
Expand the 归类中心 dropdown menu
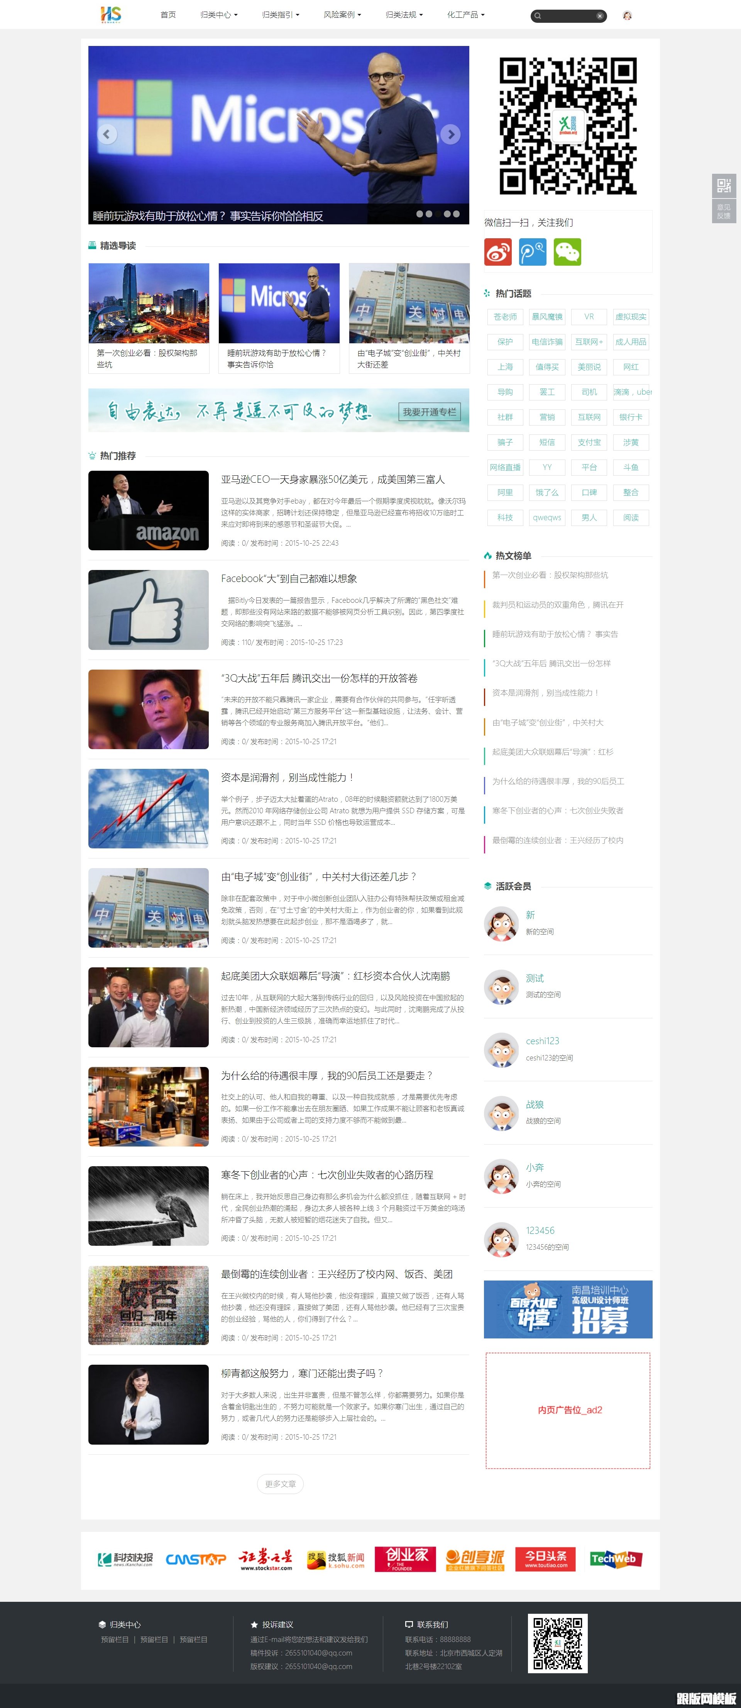[217, 15]
